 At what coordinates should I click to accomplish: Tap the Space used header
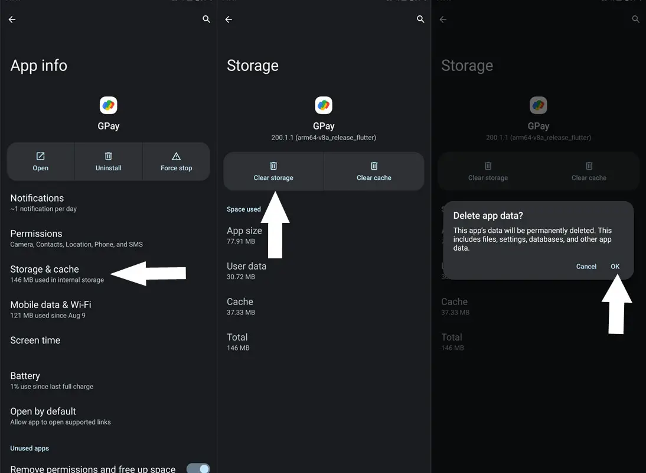(x=243, y=209)
